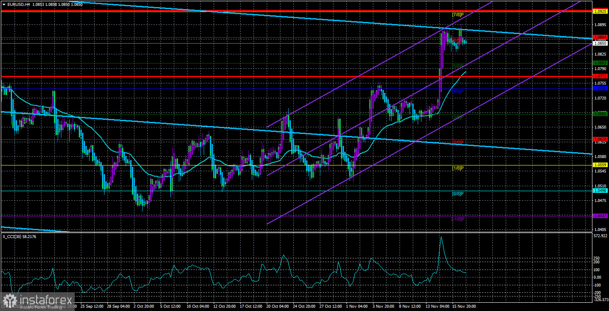Click the 1.0405 value on price scale
The width and height of the screenshot is (609, 311).
pos(601,229)
